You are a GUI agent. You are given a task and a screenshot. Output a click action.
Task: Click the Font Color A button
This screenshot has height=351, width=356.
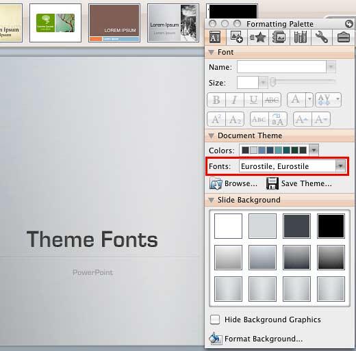(296, 99)
